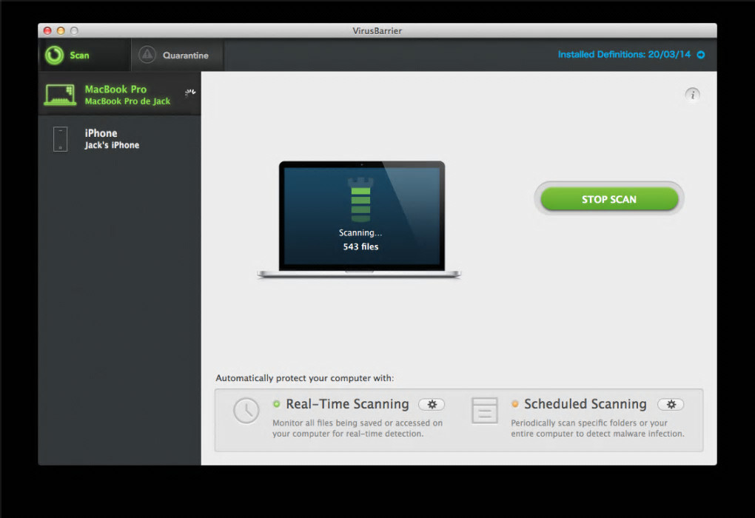This screenshot has height=518, width=755.
Task: Click the Scheduled Scanning heading
Action: point(585,404)
